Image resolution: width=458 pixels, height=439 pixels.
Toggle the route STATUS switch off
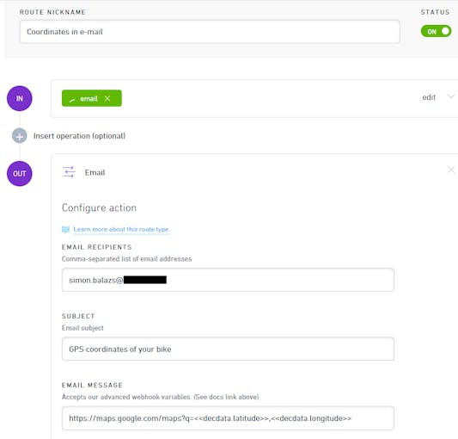(436, 31)
